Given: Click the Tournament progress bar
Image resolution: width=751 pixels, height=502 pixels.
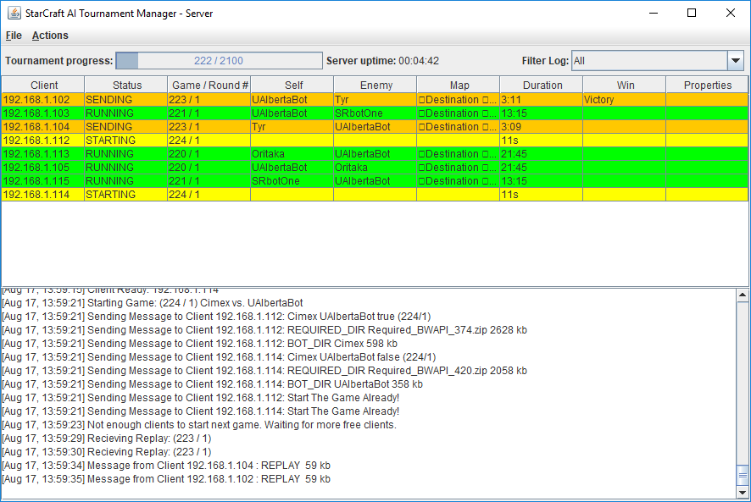Looking at the screenshot, I should pyautogui.click(x=220, y=61).
